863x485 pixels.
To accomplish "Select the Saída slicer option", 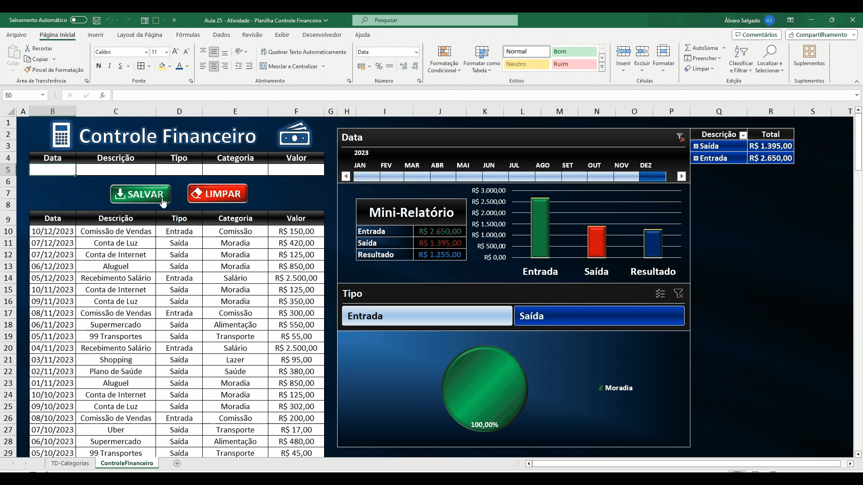I will [x=599, y=316].
